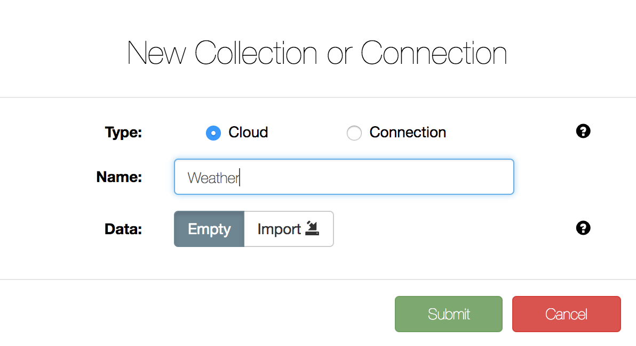Click the Data: field label
This screenshot has width=636, height=346.
pos(123,229)
